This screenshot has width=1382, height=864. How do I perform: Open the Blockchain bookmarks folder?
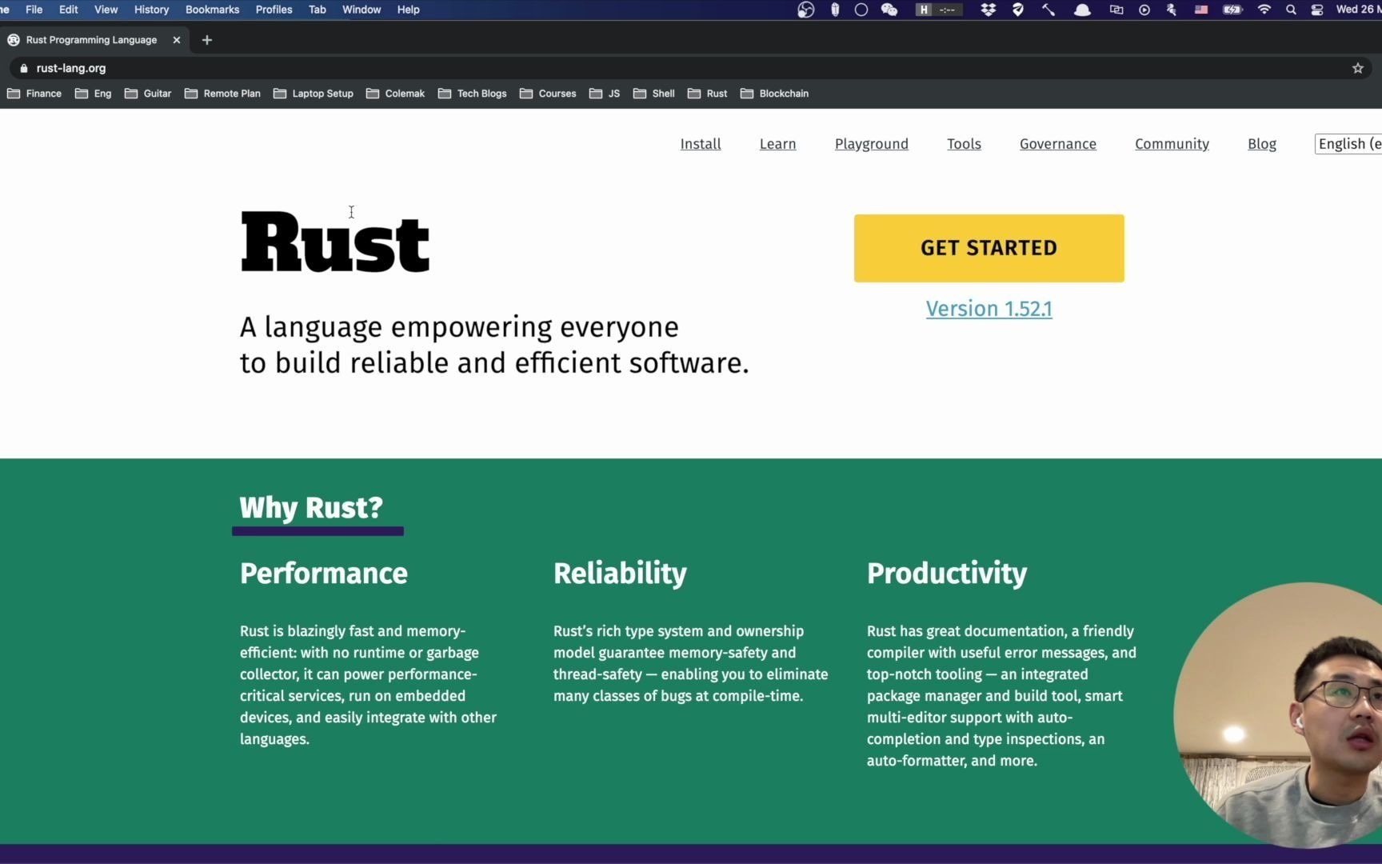click(775, 94)
